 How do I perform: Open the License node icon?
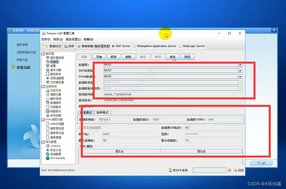47,146
